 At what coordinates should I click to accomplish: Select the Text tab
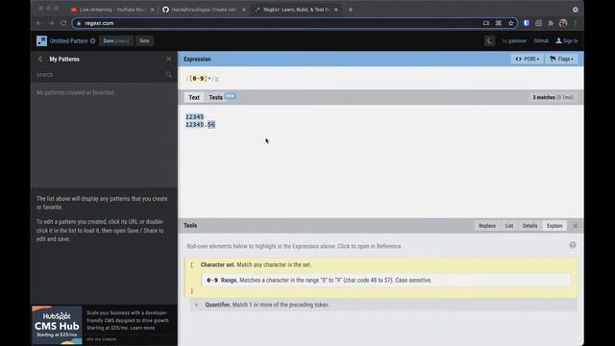click(x=194, y=97)
